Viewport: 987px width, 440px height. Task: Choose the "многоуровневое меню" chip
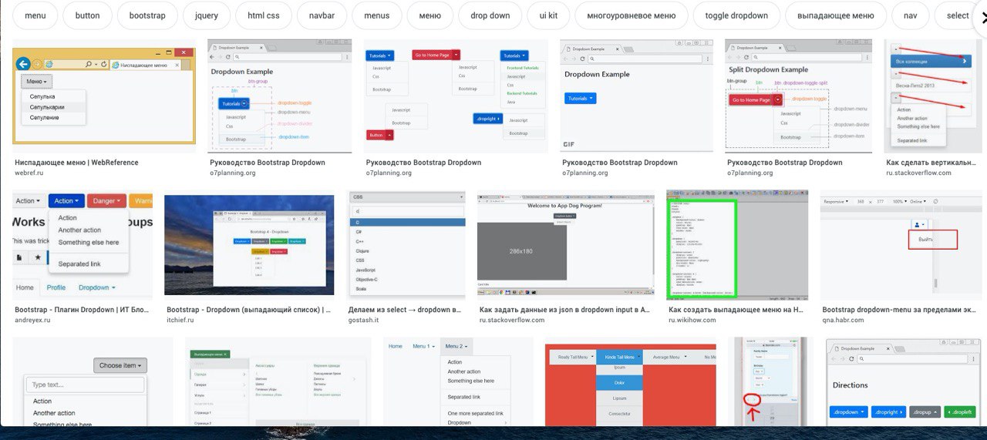pyautogui.click(x=631, y=15)
